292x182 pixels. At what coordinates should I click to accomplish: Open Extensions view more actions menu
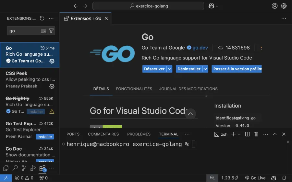[x=51, y=18]
